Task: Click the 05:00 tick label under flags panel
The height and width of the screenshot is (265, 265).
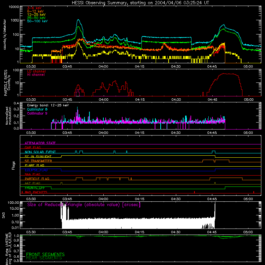Action: pyautogui.click(x=248, y=199)
